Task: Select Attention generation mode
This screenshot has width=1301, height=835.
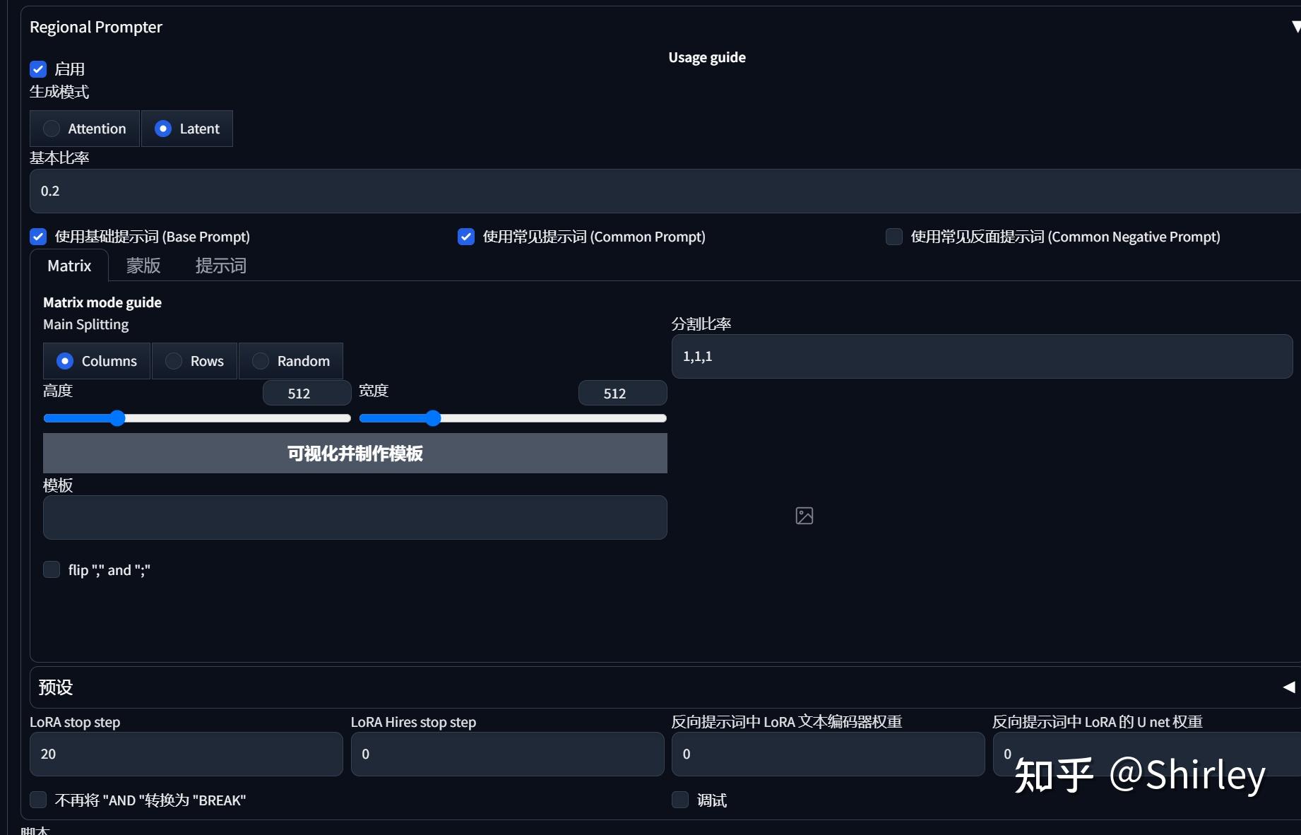Action: point(85,129)
